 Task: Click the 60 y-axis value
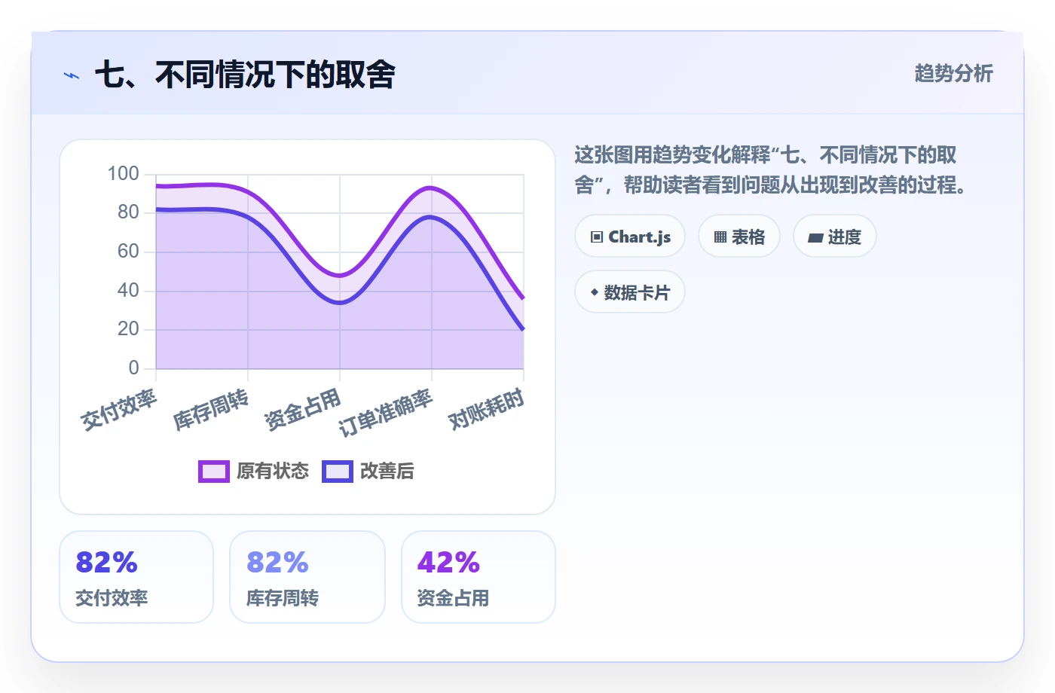pos(129,252)
